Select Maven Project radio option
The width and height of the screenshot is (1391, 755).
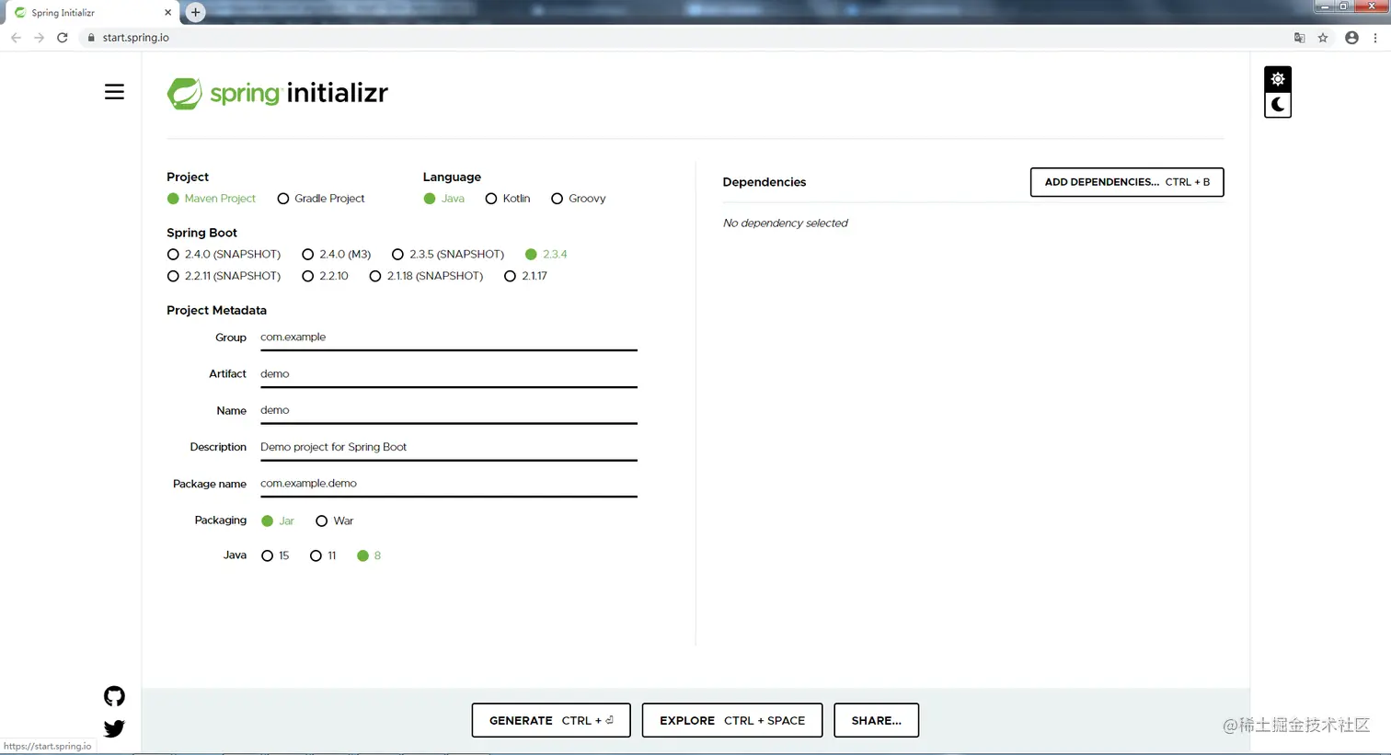212,199
